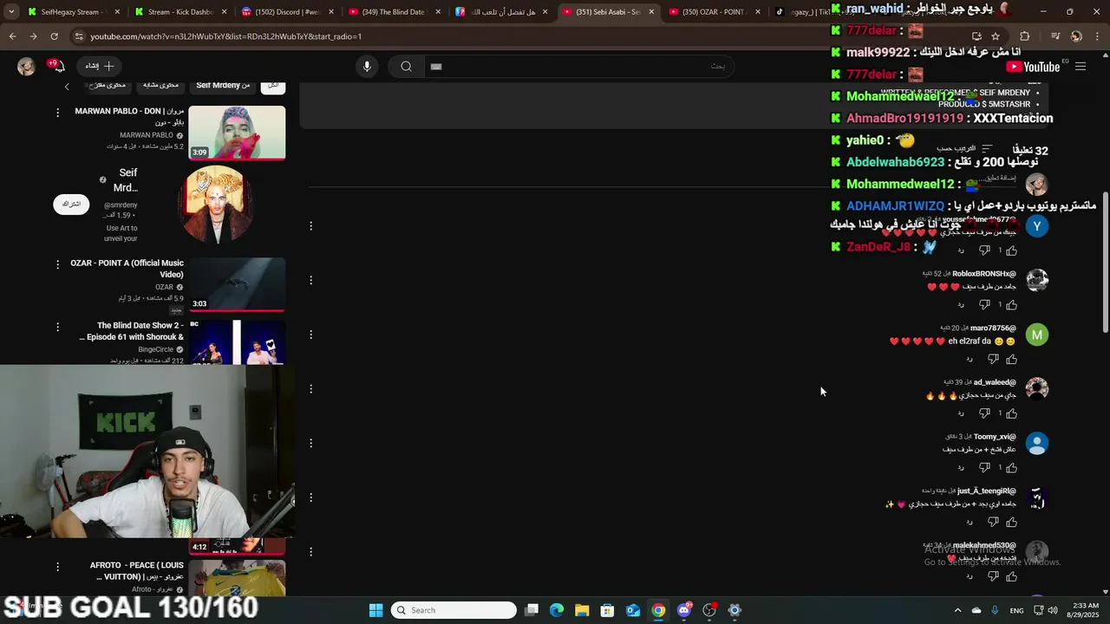Open the Toomy_xvi commenter avatar

point(1037,443)
